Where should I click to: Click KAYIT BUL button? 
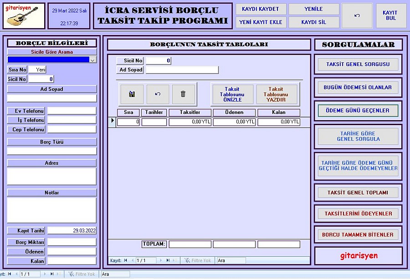pos(391,16)
